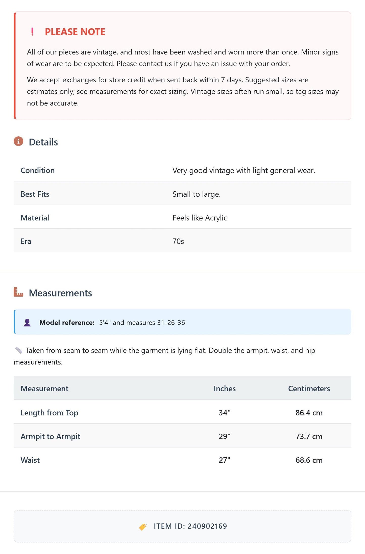
Task: Click the Armpit to Armpit 73.7 cm value
Action: tap(309, 436)
